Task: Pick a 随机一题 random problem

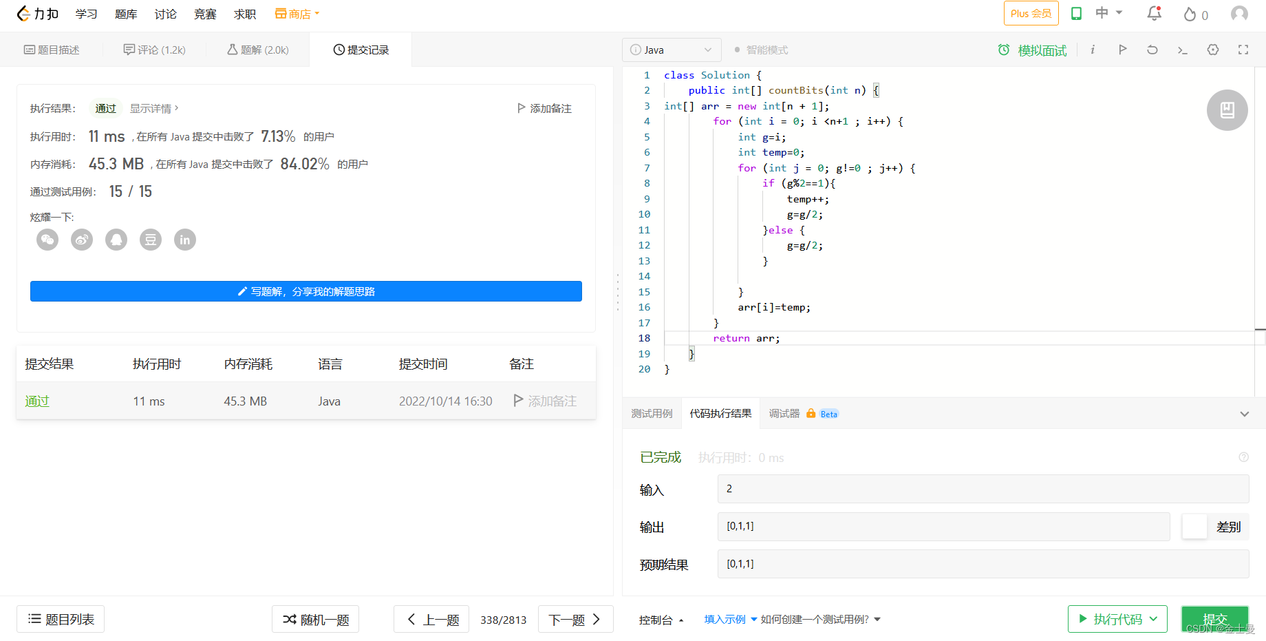Action: point(315,619)
